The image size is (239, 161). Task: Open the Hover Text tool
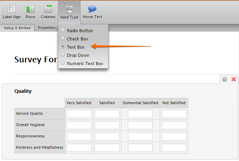[x=92, y=10]
